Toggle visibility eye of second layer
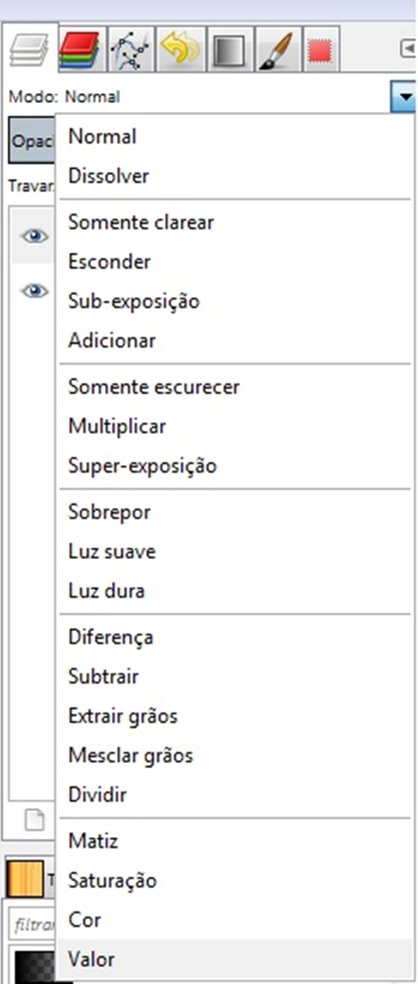This screenshot has width=418, height=984. (35, 291)
